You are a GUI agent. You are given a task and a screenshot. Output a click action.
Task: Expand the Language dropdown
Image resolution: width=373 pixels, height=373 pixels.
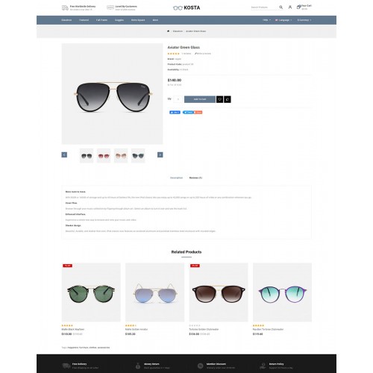pyautogui.click(x=283, y=20)
